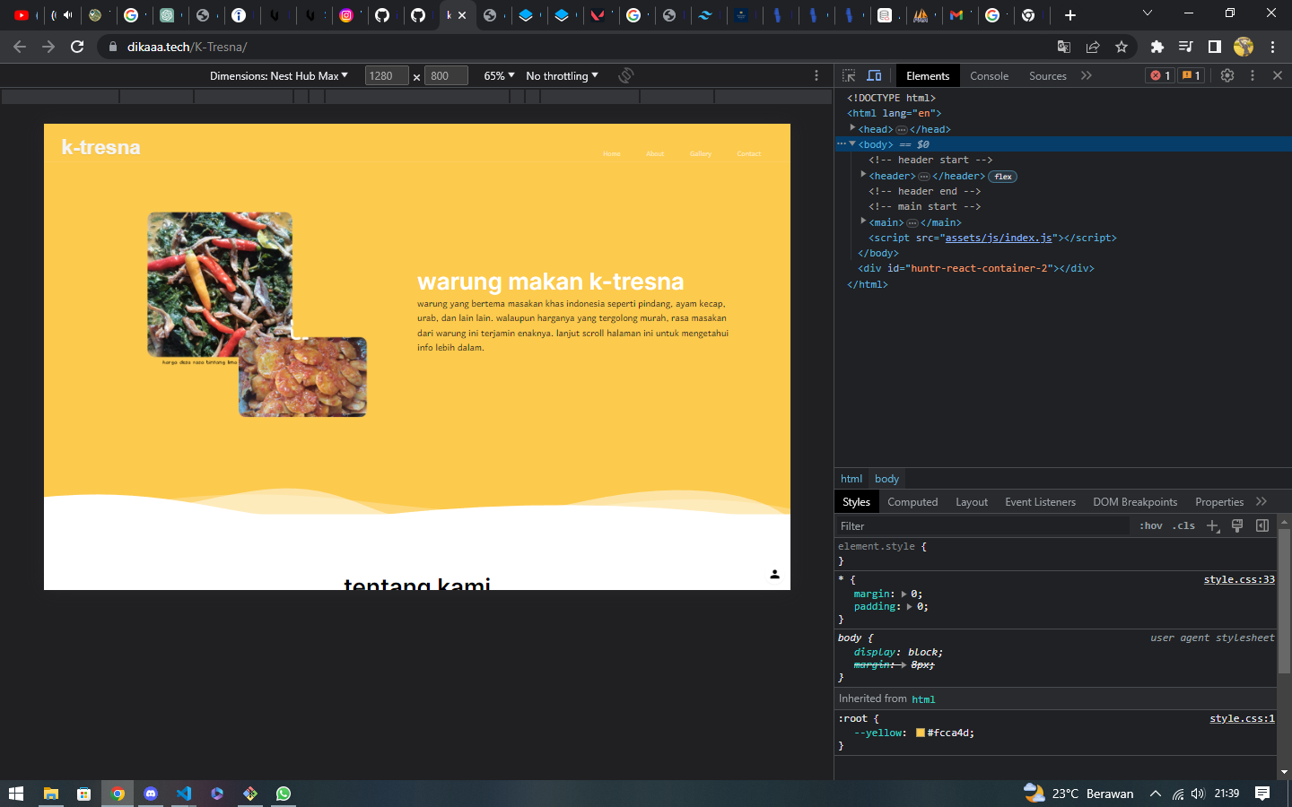Open the Computed styles tab
Screen dimensions: 1292x807
tap(912, 502)
